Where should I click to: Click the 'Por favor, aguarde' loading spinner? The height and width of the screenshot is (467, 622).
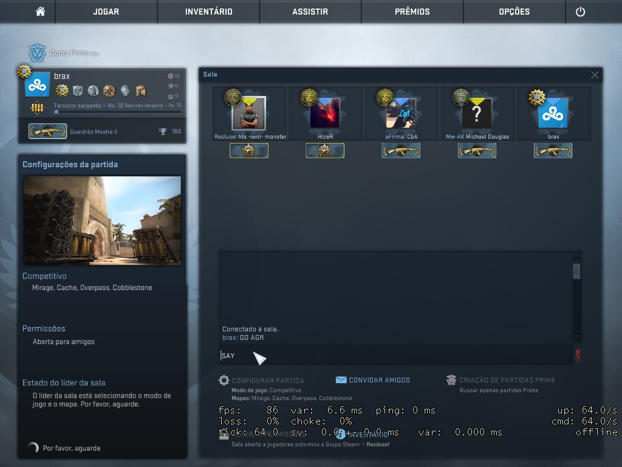point(33,448)
